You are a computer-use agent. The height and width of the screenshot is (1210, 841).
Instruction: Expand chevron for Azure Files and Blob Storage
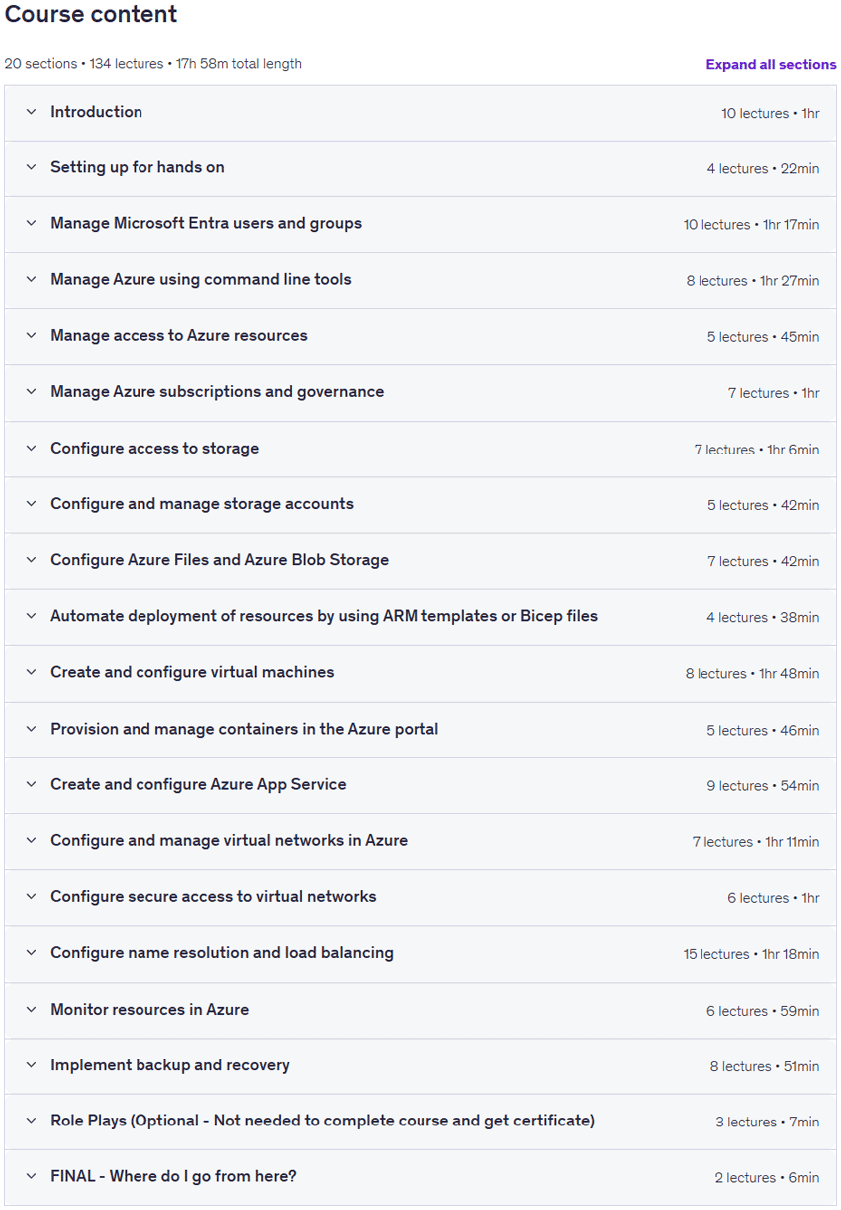(31, 560)
